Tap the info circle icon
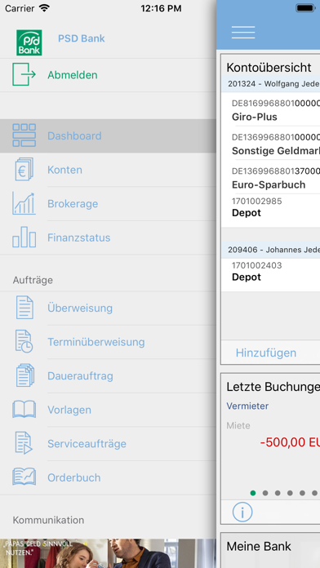Image resolution: width=320 pixels, height=568 pixels. pos(242,513)
